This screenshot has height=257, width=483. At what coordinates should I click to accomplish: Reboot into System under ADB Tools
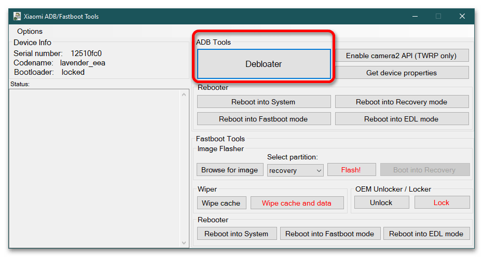[x=264, y=102]
